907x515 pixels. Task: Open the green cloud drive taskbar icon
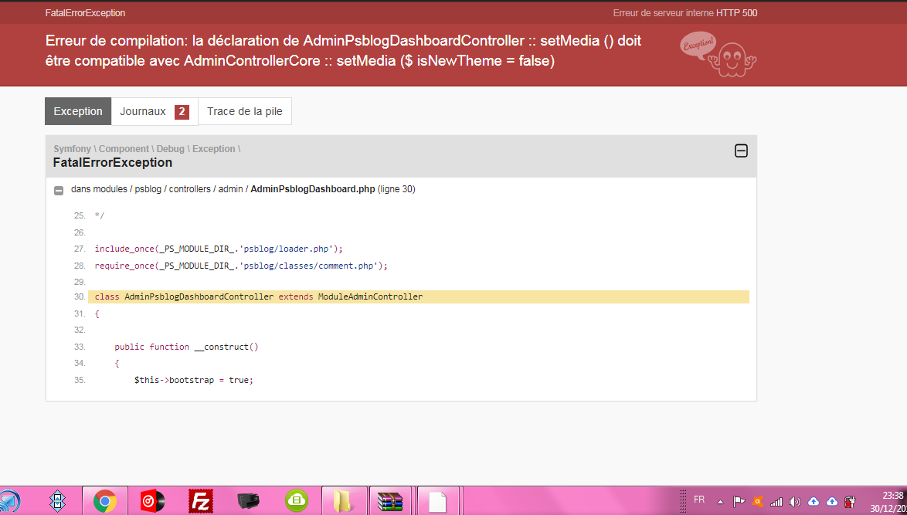[x=296, y=500]
